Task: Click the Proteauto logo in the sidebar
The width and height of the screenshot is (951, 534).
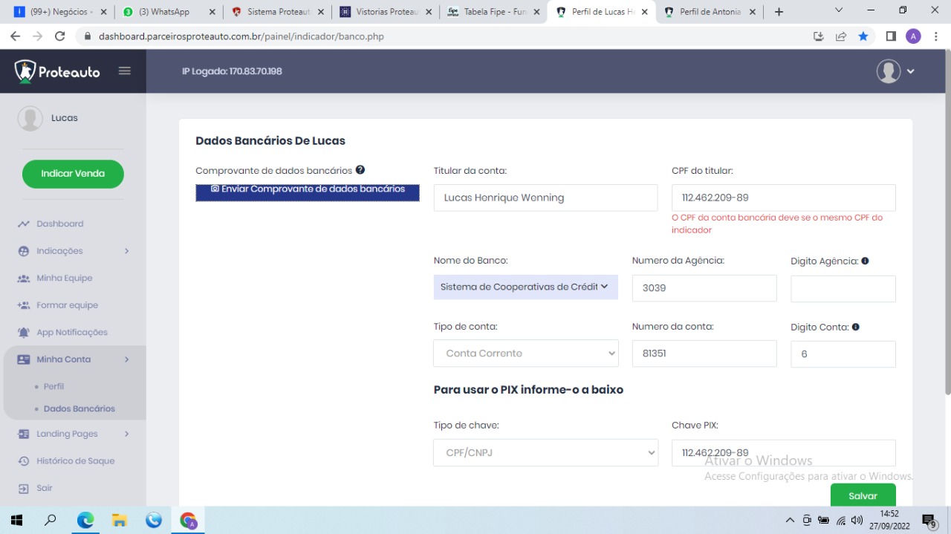Action: click(57, 71)
